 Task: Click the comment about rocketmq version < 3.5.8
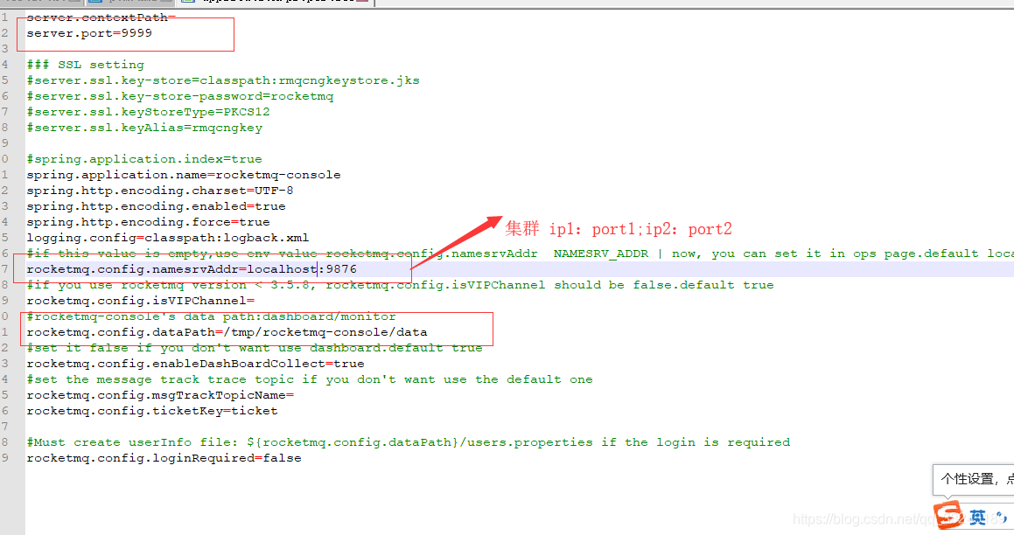pyautogui.click(x=401, y=285)
